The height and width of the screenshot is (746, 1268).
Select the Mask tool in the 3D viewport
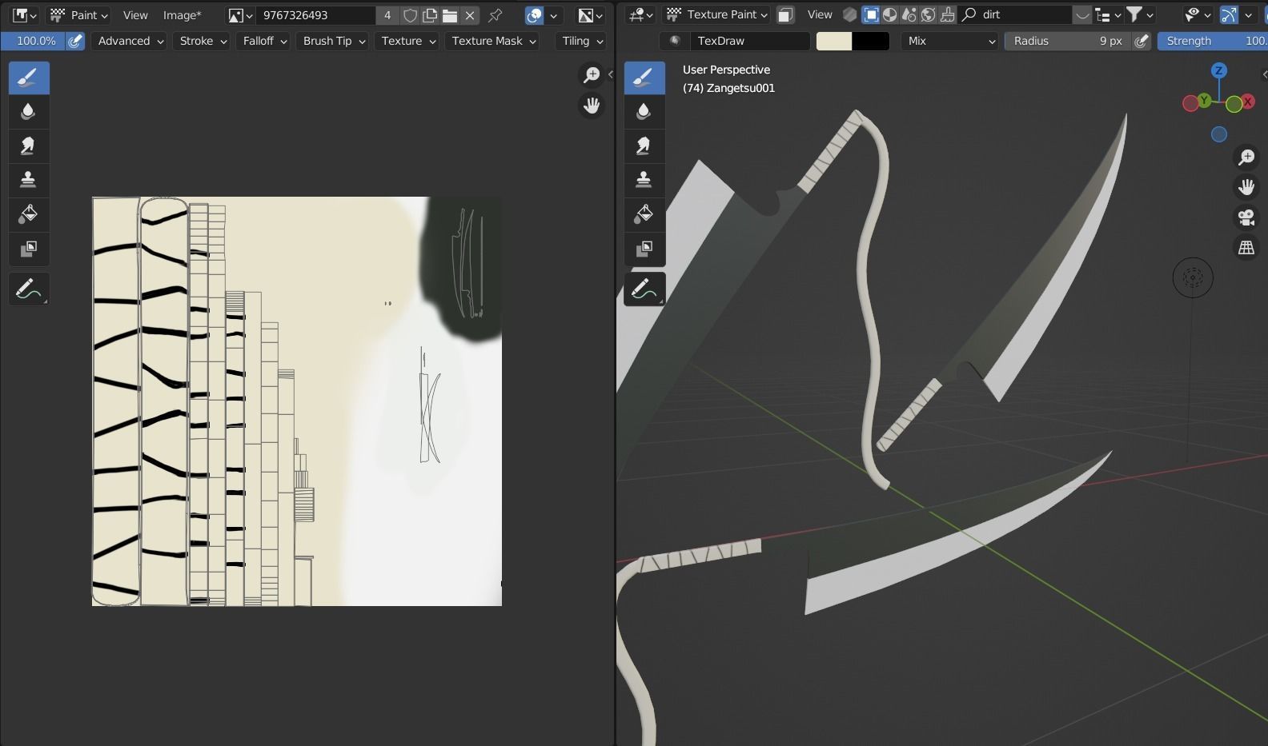[x=644, y=249]
